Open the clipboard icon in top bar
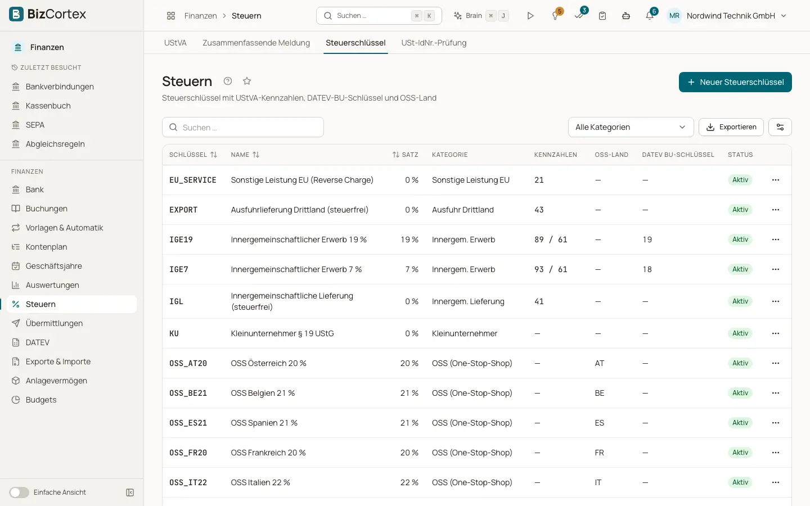Image resolution: width=810 pixels, height=506 pixels. pyautogui.click(x=602, y=16)
